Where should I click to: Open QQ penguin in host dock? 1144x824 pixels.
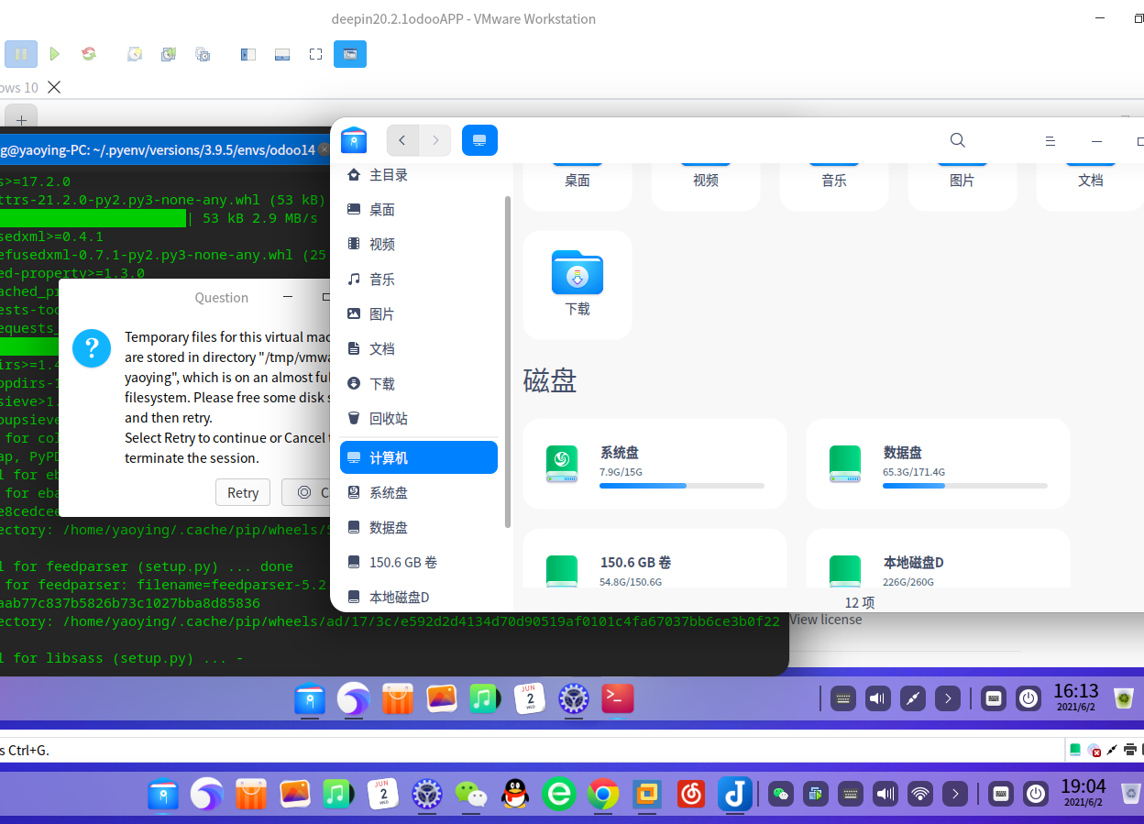515,794
